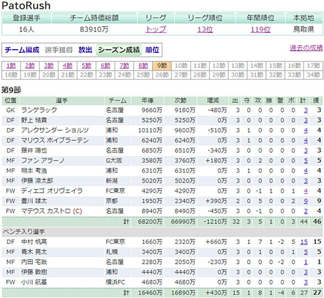
Task: Select the highlighted 9節 cell
Action: click(162, 66)
